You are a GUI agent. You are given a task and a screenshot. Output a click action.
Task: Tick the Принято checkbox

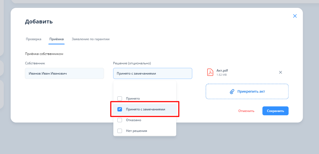coord(120,99)
